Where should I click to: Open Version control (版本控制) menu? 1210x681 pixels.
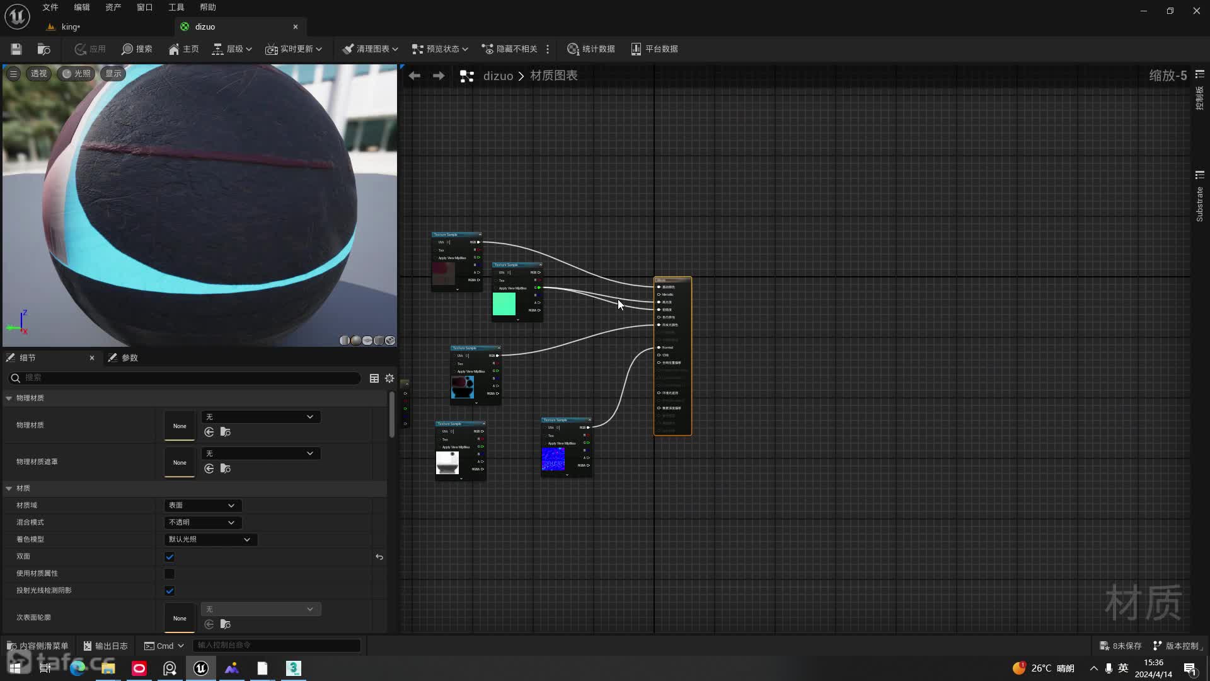[x=1177, y=646]
